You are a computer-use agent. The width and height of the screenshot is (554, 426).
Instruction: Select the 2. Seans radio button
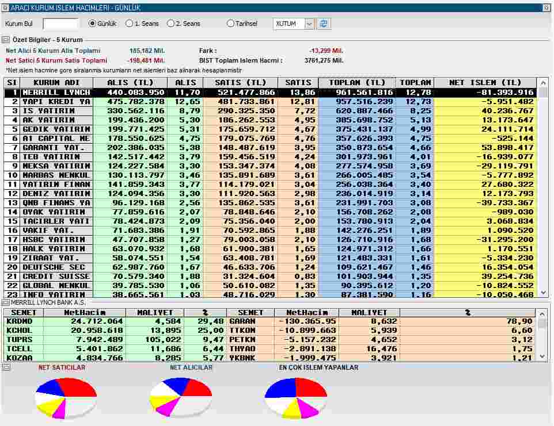point(170,24)
